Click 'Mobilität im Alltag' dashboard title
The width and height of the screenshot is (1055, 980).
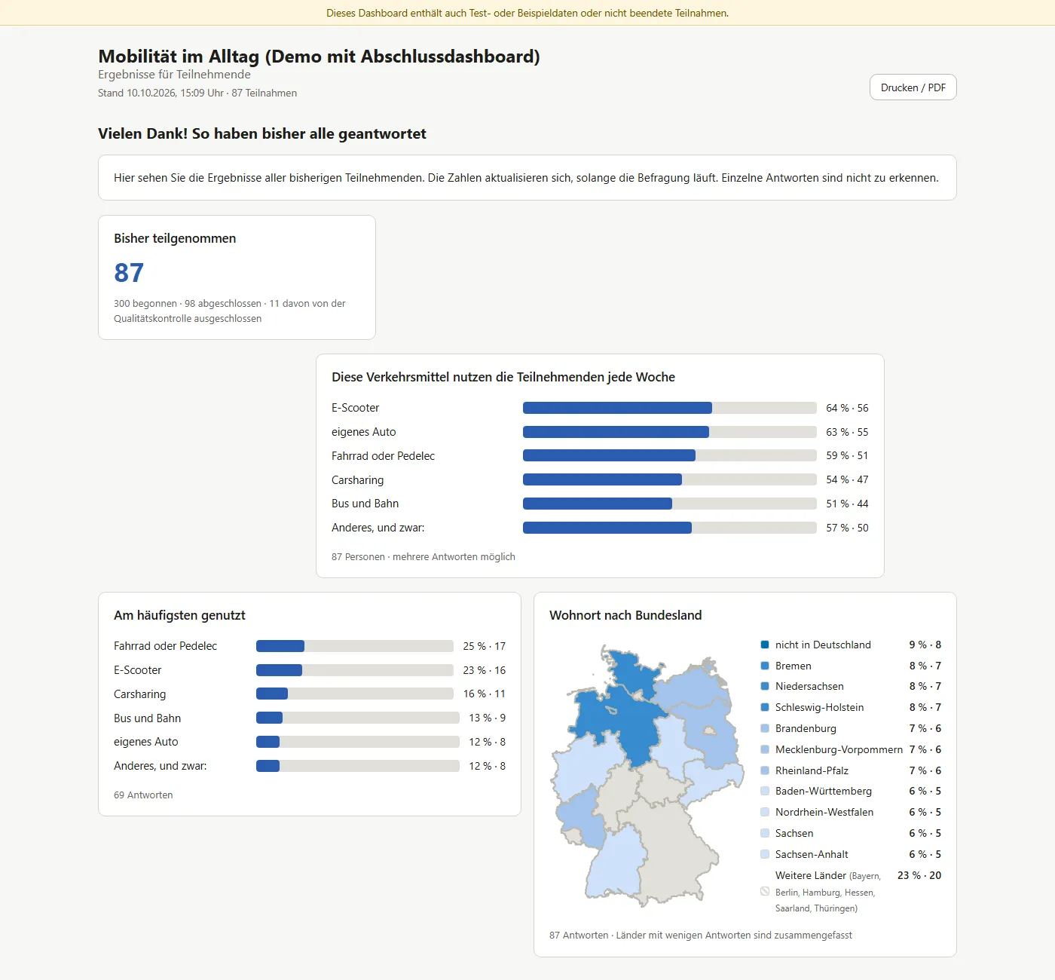coord(319,57)
